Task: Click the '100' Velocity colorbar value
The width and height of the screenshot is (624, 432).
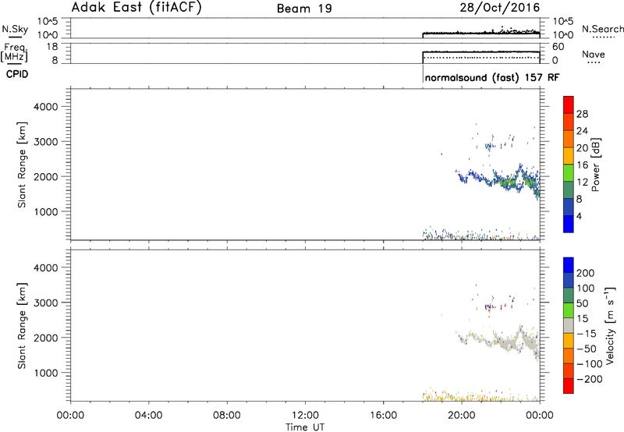Action: click(x=586, y=288)
